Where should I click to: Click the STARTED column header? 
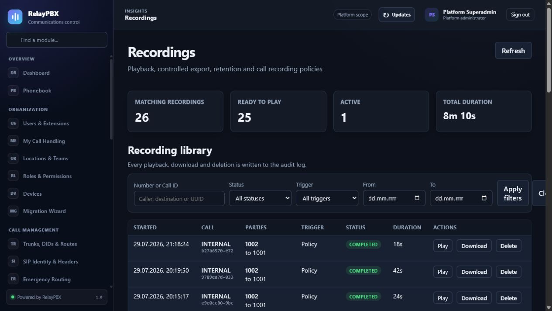pyautogui.click(x=145, y=227)
